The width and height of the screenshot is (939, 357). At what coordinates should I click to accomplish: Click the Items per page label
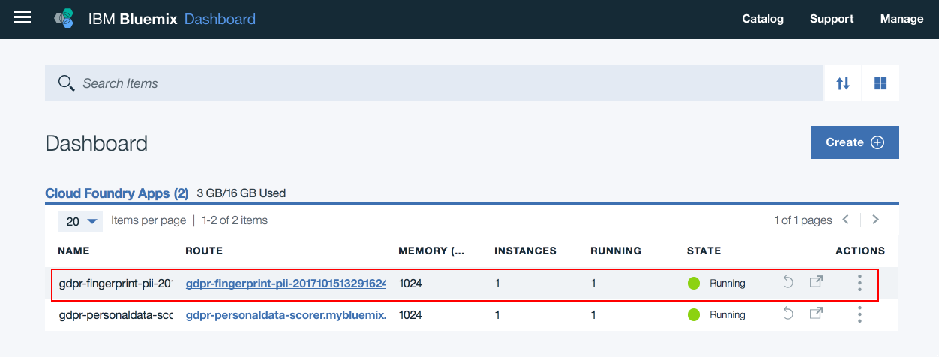click(148, 220)
